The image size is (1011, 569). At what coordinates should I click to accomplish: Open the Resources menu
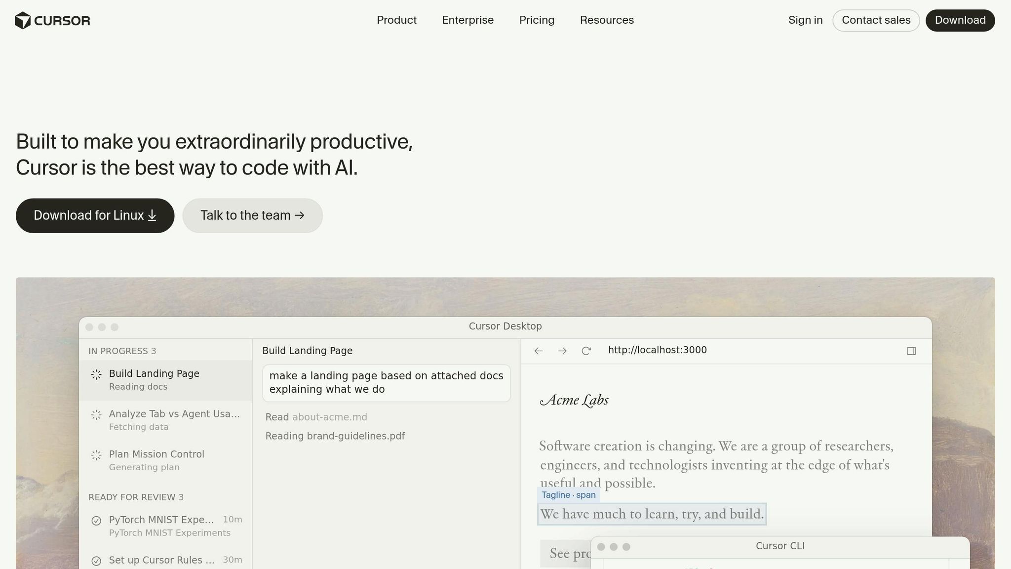tap(607, 20)
